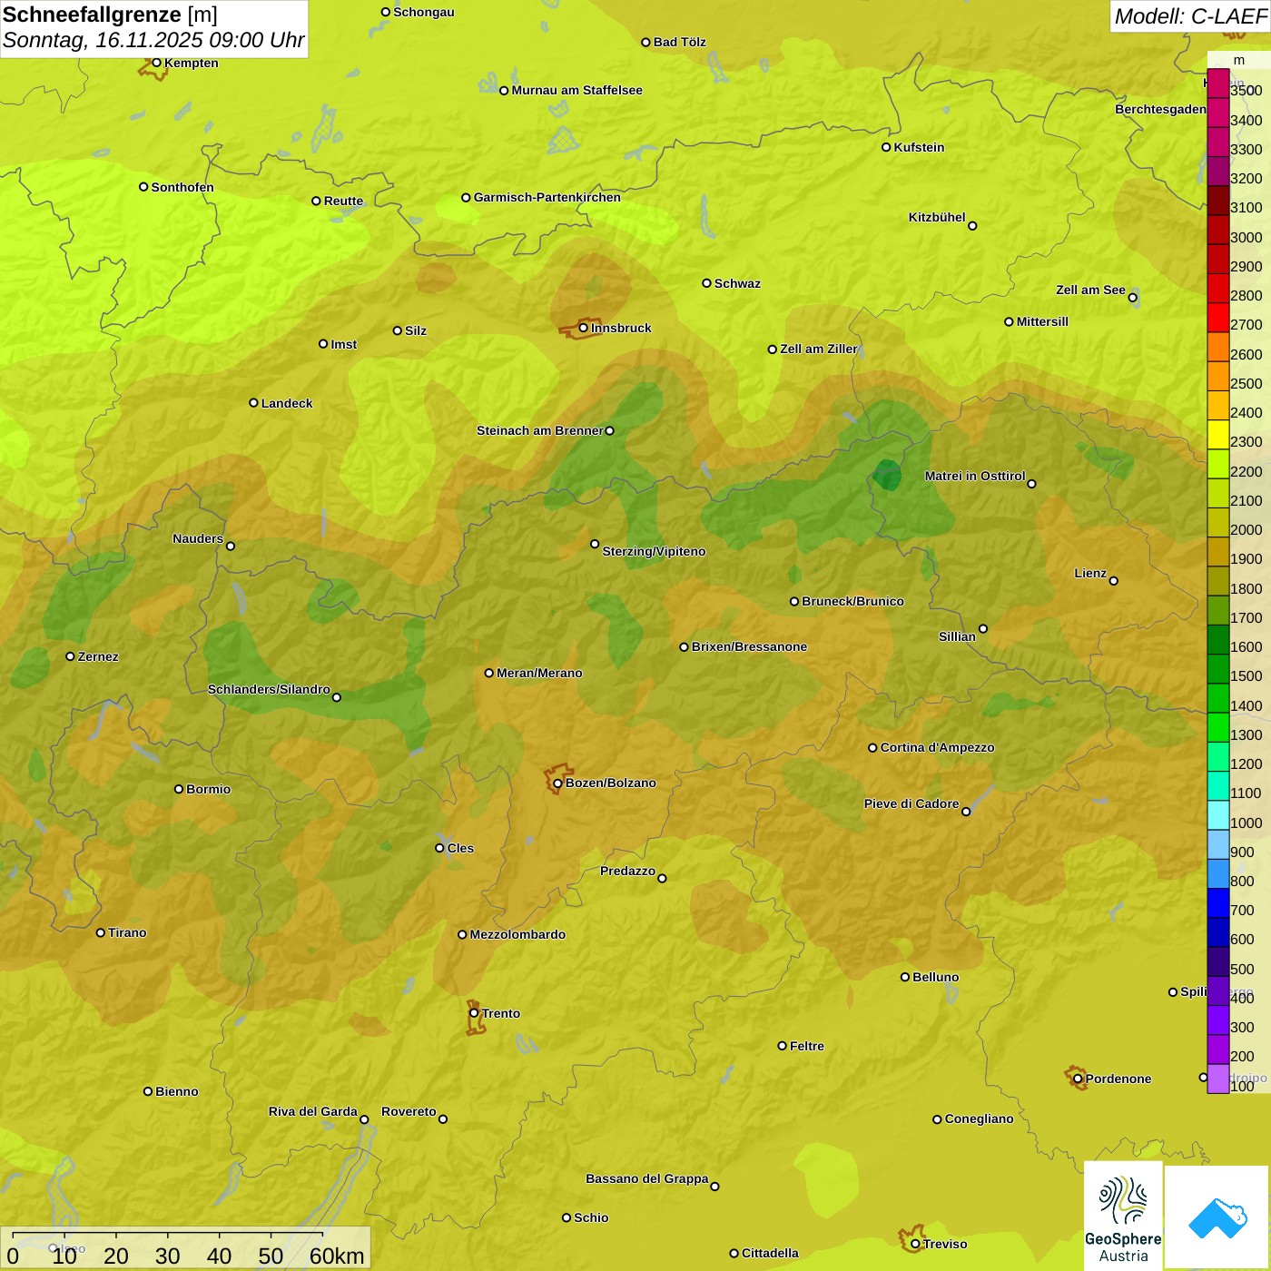Click the Cortina d'Ampezzo marker

point(872,748)
